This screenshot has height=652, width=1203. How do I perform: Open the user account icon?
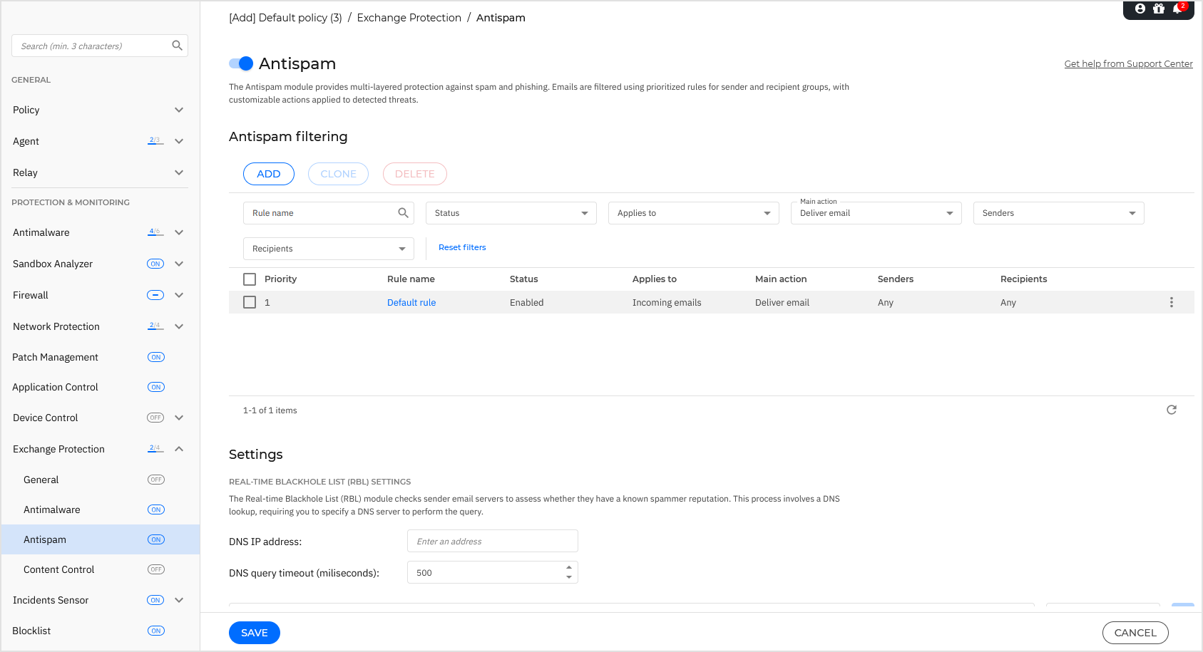pos(1140,9)
